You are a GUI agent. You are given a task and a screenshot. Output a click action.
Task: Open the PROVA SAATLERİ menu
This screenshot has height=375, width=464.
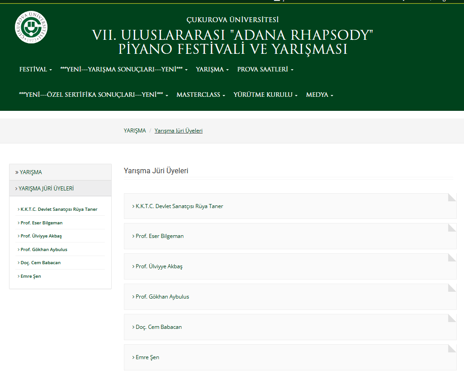coord(265,70)
